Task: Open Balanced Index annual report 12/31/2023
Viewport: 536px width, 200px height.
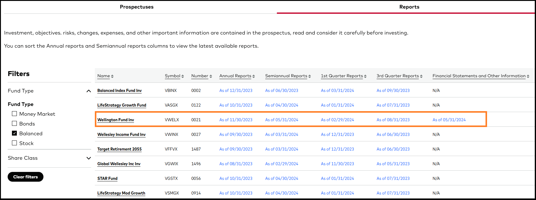Action: pyautogui.click(x=236, y=91)
